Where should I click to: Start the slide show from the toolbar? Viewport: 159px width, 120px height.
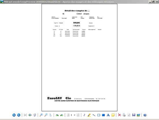pos(35,115)
